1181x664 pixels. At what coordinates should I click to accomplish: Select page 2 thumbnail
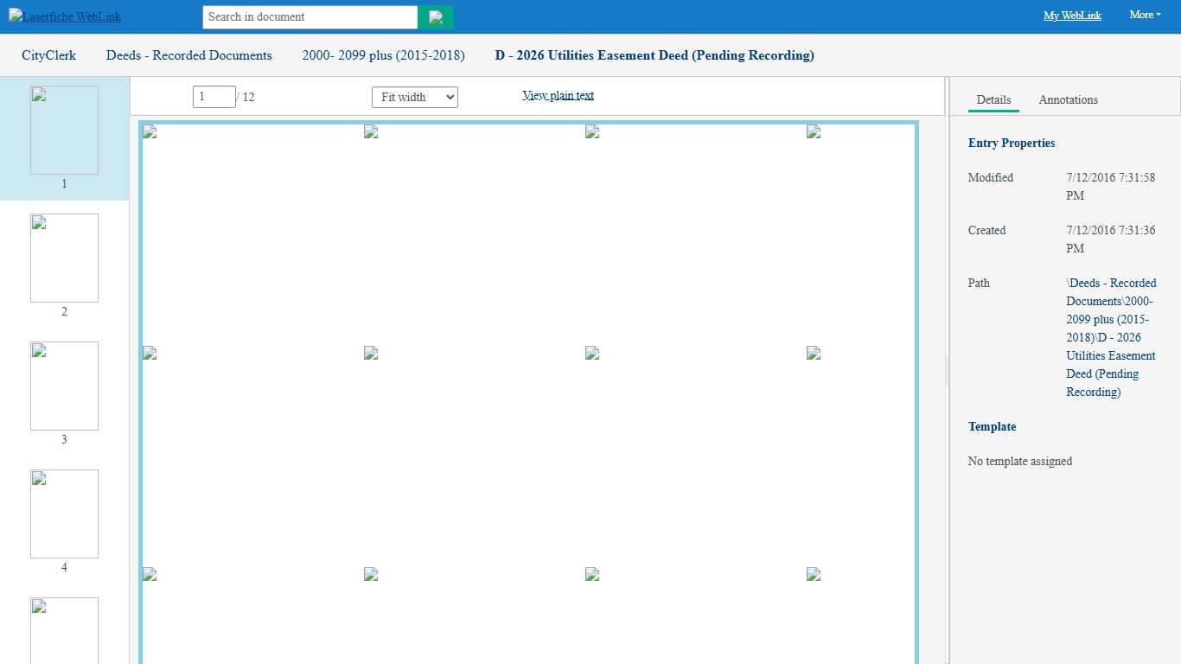64,259
